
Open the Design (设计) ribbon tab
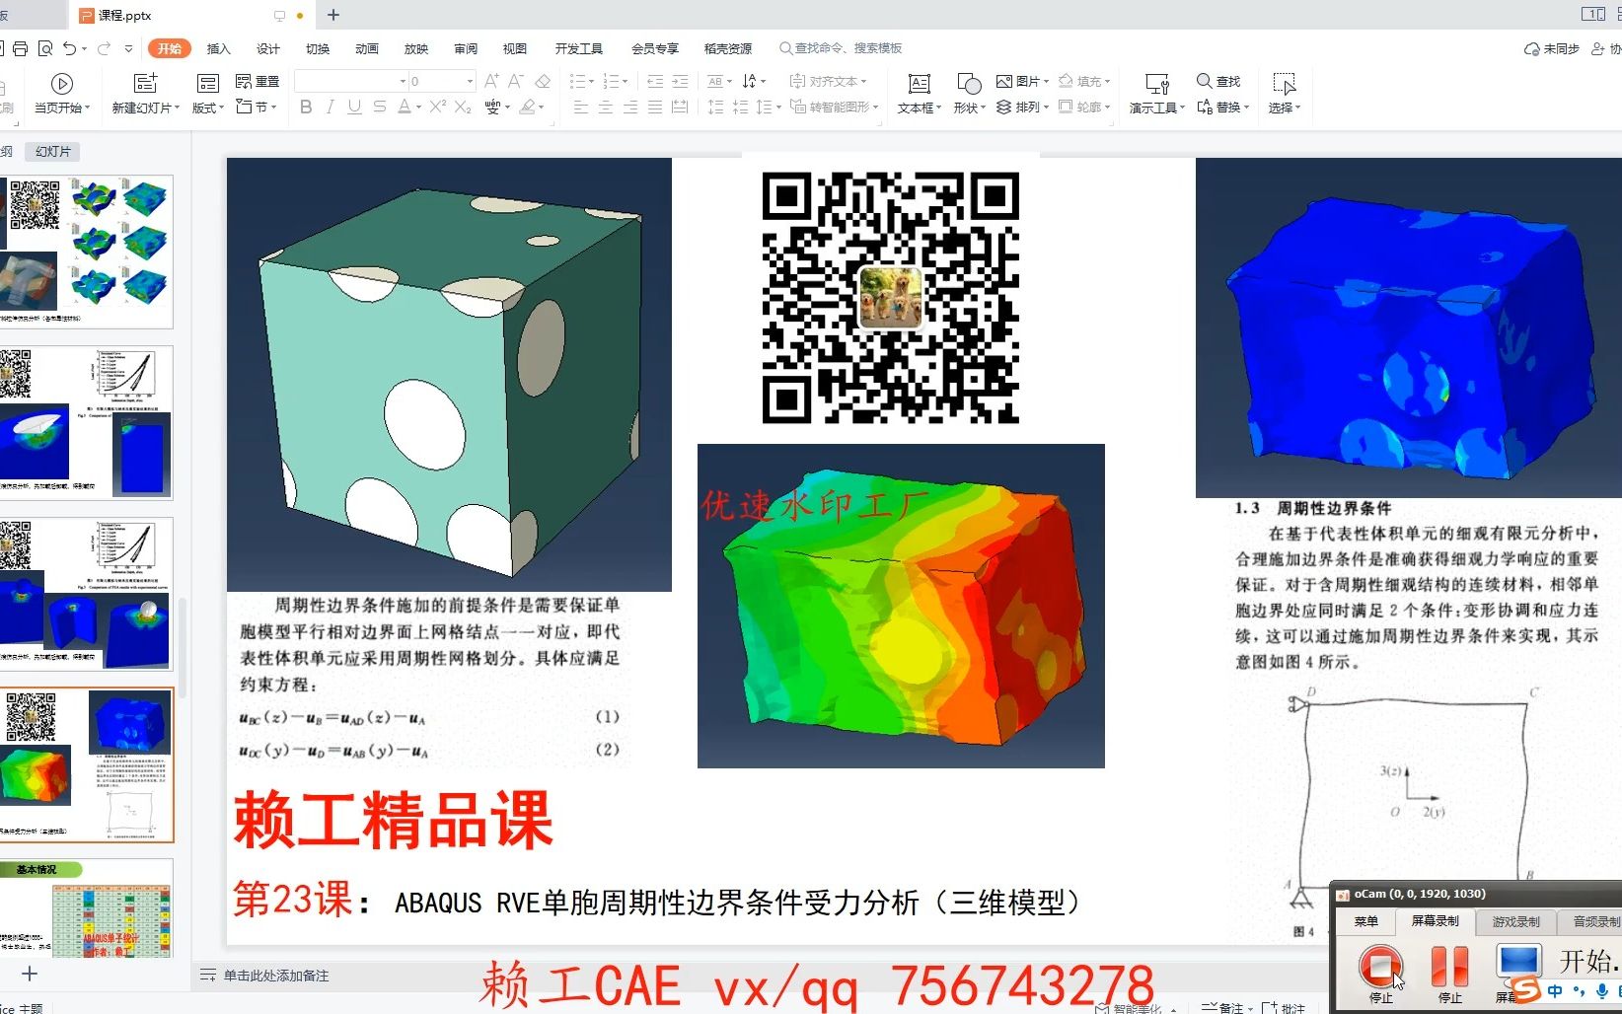pos(267,48)
